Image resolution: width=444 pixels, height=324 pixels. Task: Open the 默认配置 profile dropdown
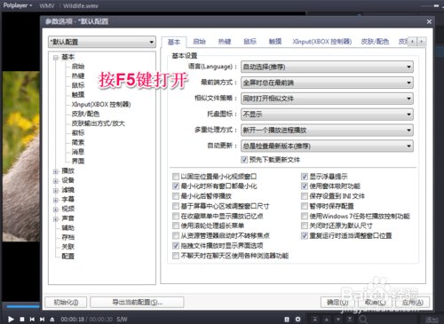[x=102, y=42]
